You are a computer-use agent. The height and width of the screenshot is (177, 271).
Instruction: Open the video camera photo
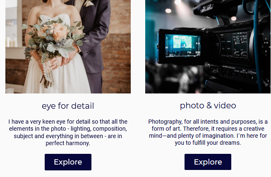[208, 47]
